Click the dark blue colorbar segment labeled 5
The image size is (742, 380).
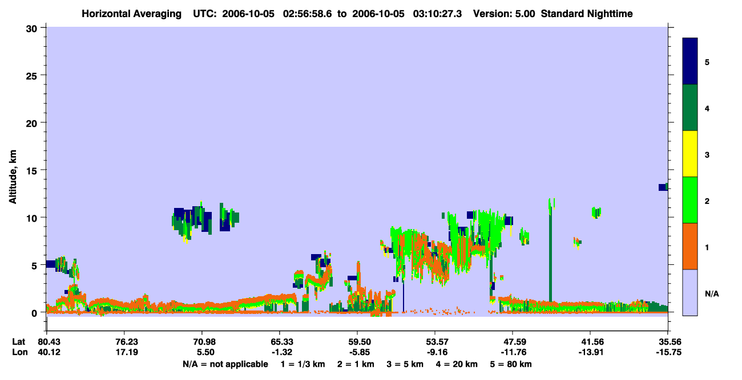tap(690, 62)
